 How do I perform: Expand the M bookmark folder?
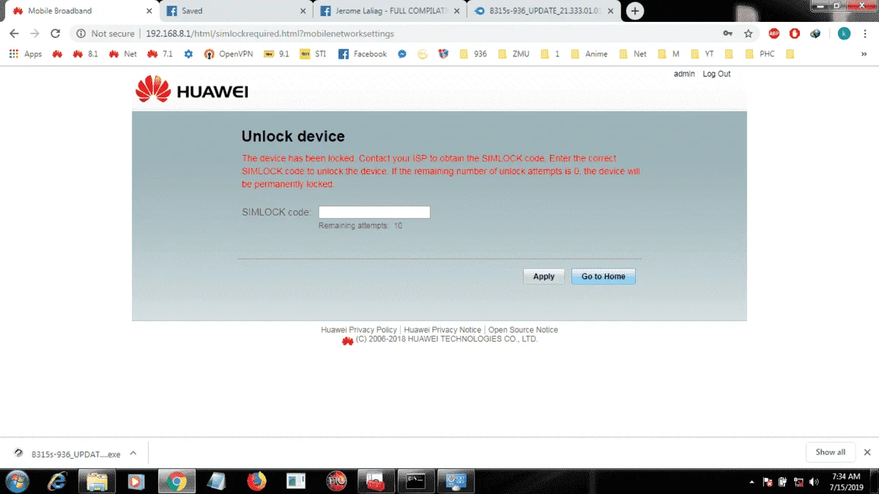click(668, 54)
